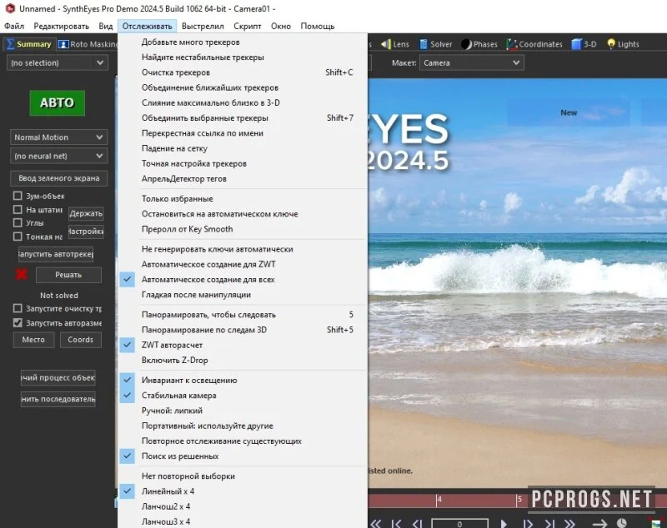Step forward one frame
Image resolution: width=667 pixels, height=528 pixels.
pyautogui.click(x=528, y=523)
